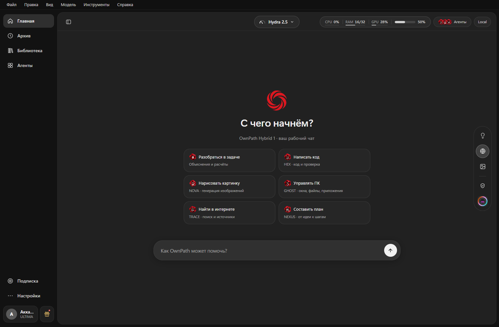Screen dimensions: 499x327
Task: Toggle the shield check icon
Action: (x=483, y=186)
